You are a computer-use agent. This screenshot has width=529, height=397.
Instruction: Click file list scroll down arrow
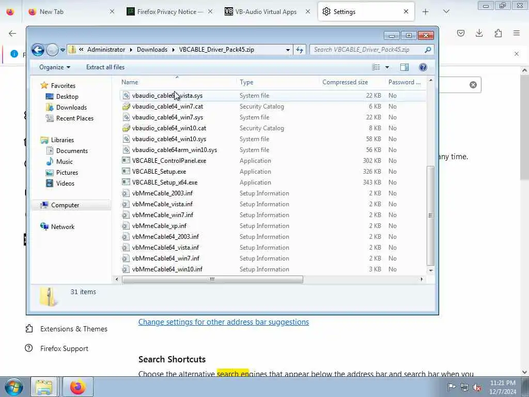(430, 270)
